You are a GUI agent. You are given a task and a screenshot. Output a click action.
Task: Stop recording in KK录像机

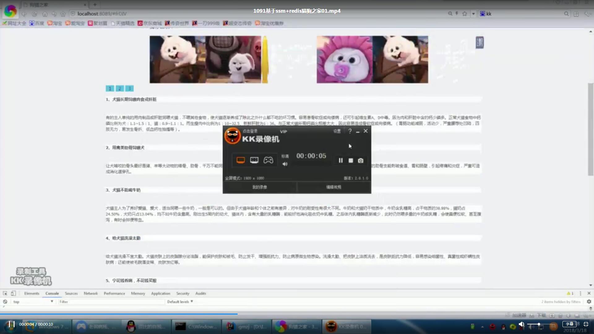(x=351, y=161)
